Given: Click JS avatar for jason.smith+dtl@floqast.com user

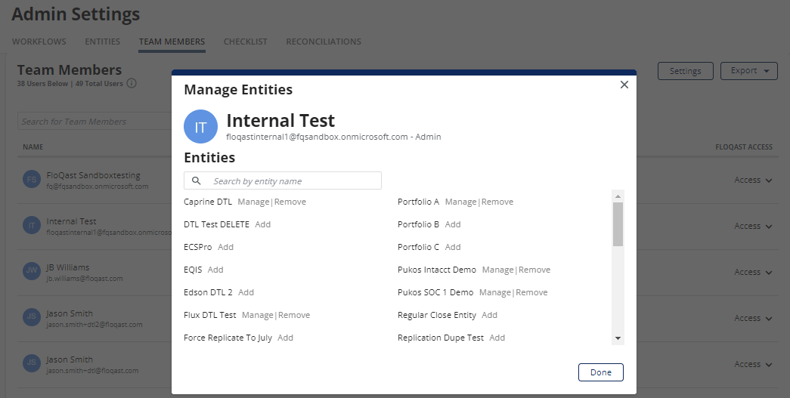Looking at the screenshot, I should point(31,363).
